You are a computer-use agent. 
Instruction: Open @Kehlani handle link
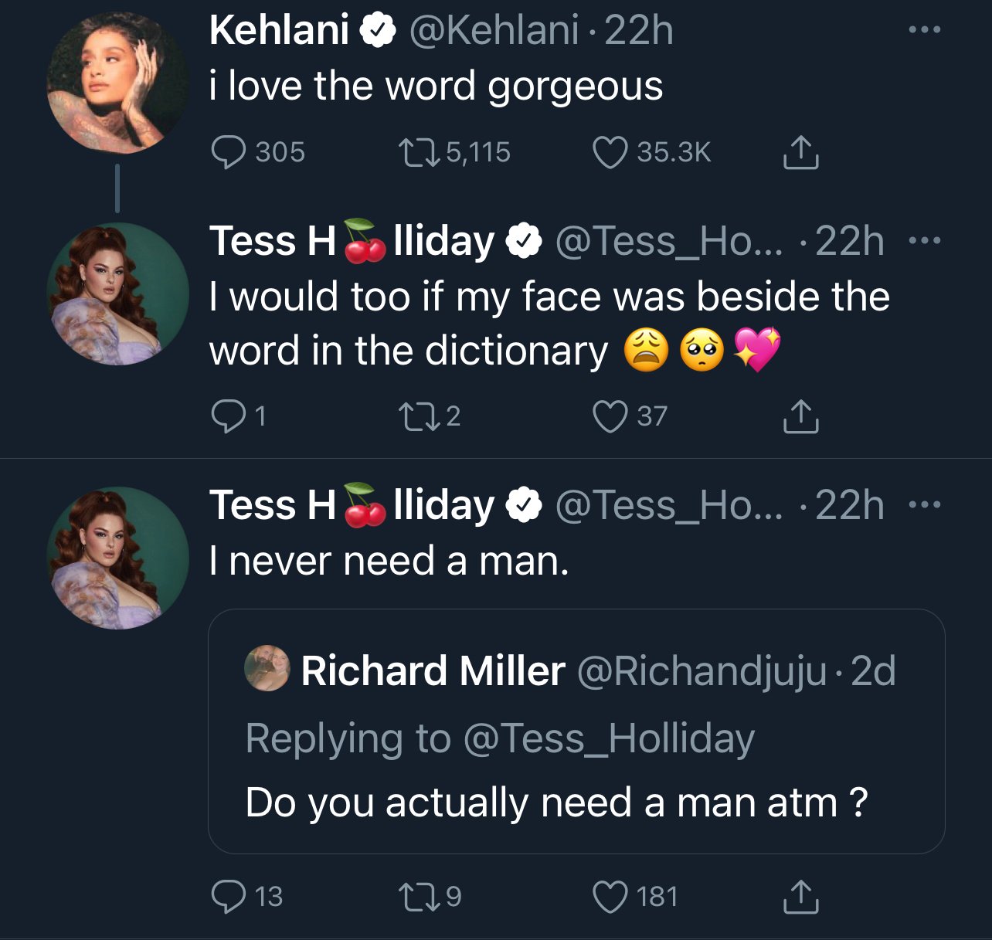pos(494,31)
